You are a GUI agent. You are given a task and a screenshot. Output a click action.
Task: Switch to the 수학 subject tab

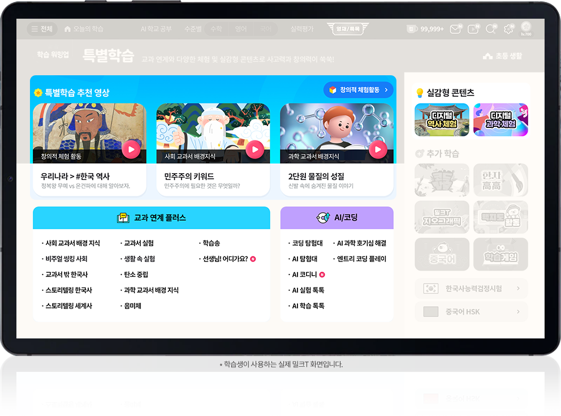216,29
